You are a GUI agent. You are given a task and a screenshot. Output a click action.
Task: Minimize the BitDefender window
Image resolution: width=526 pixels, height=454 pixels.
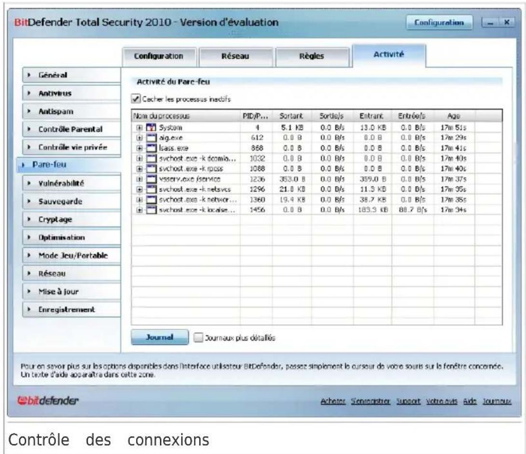click(x=490, y=23)
